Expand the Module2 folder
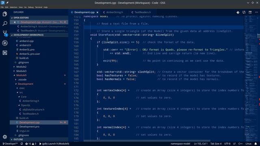 pos(39,67)
